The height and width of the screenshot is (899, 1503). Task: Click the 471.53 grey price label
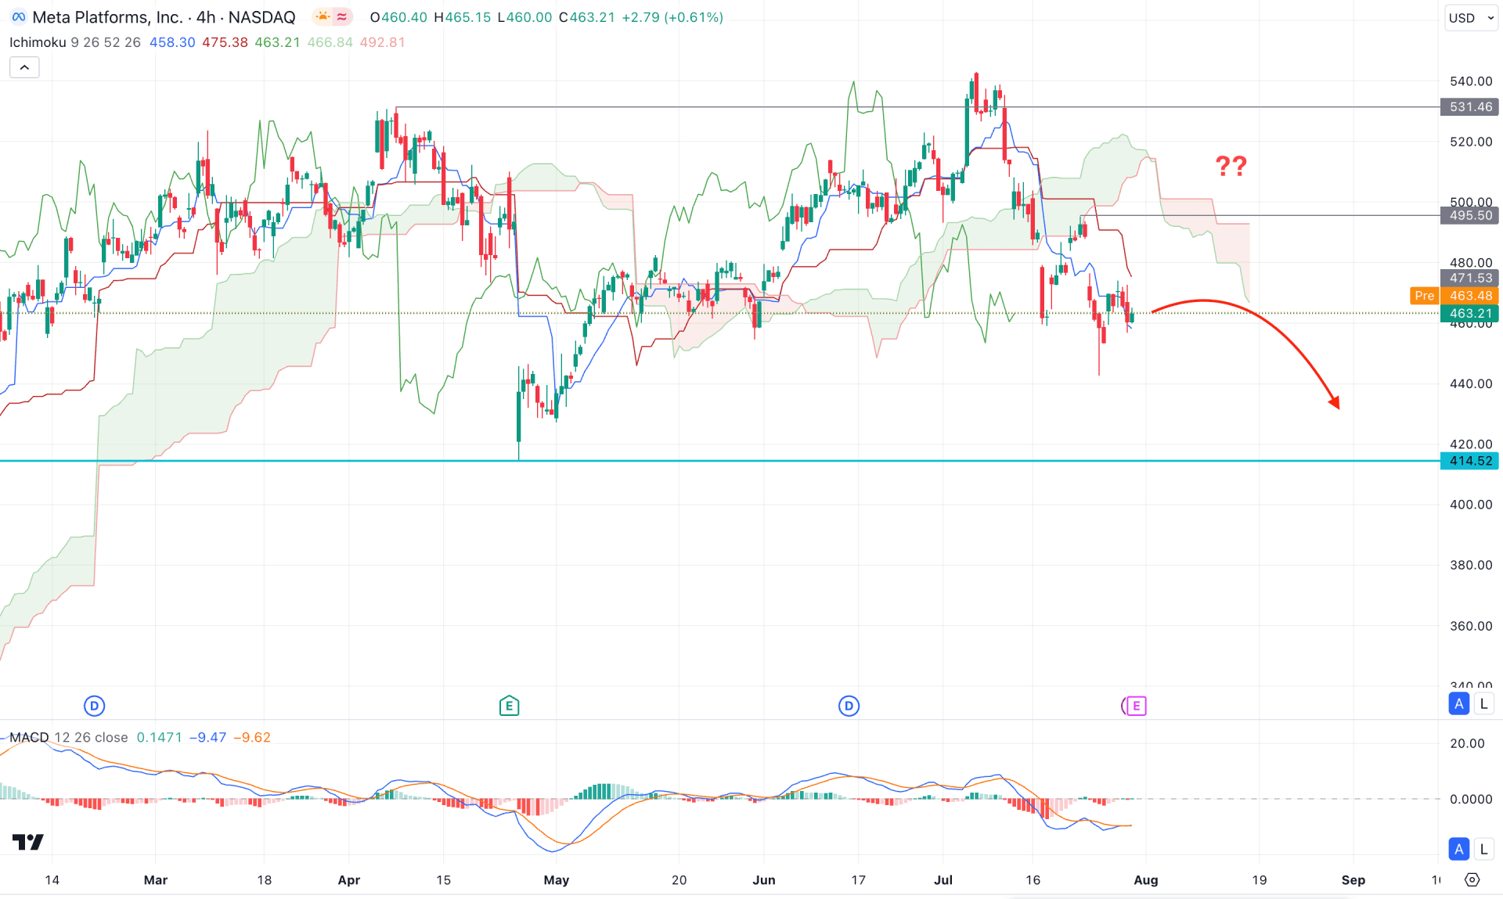coord(1469,278)
